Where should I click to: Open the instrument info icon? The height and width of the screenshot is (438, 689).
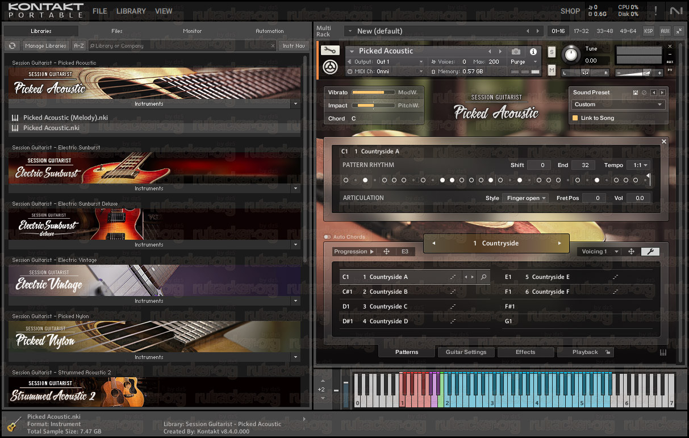pyautogui.click(x=533, y=51)
